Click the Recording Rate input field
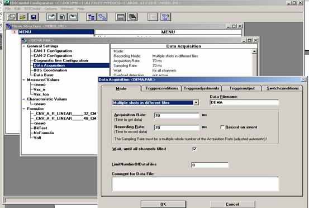The width and height of the screenshot is (309, 208). coord(177,127)
